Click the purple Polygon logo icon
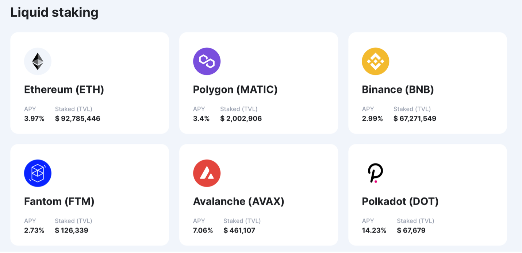522x253 pixels. pyautogui.click(x=207, y=61)
